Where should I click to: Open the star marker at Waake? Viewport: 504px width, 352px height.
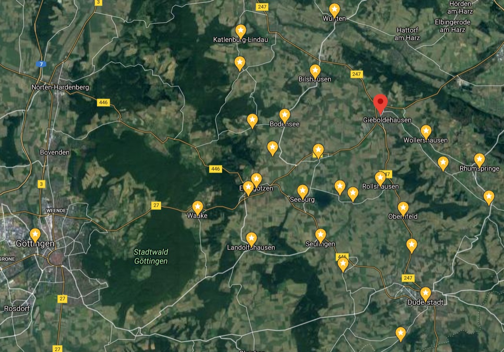coord(197,208)
